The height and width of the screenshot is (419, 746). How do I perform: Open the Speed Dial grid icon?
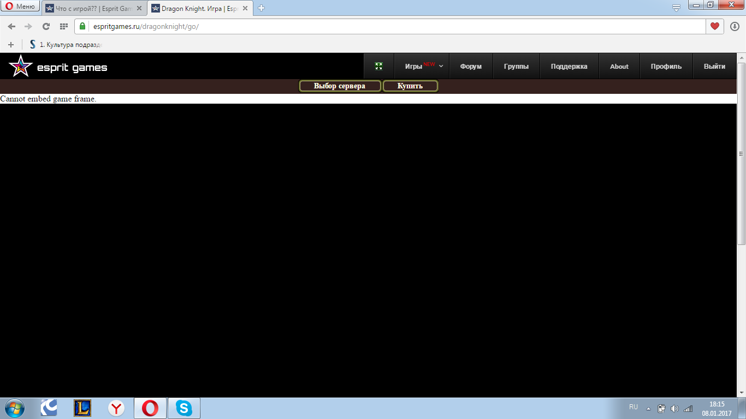[x=63, y=26]
